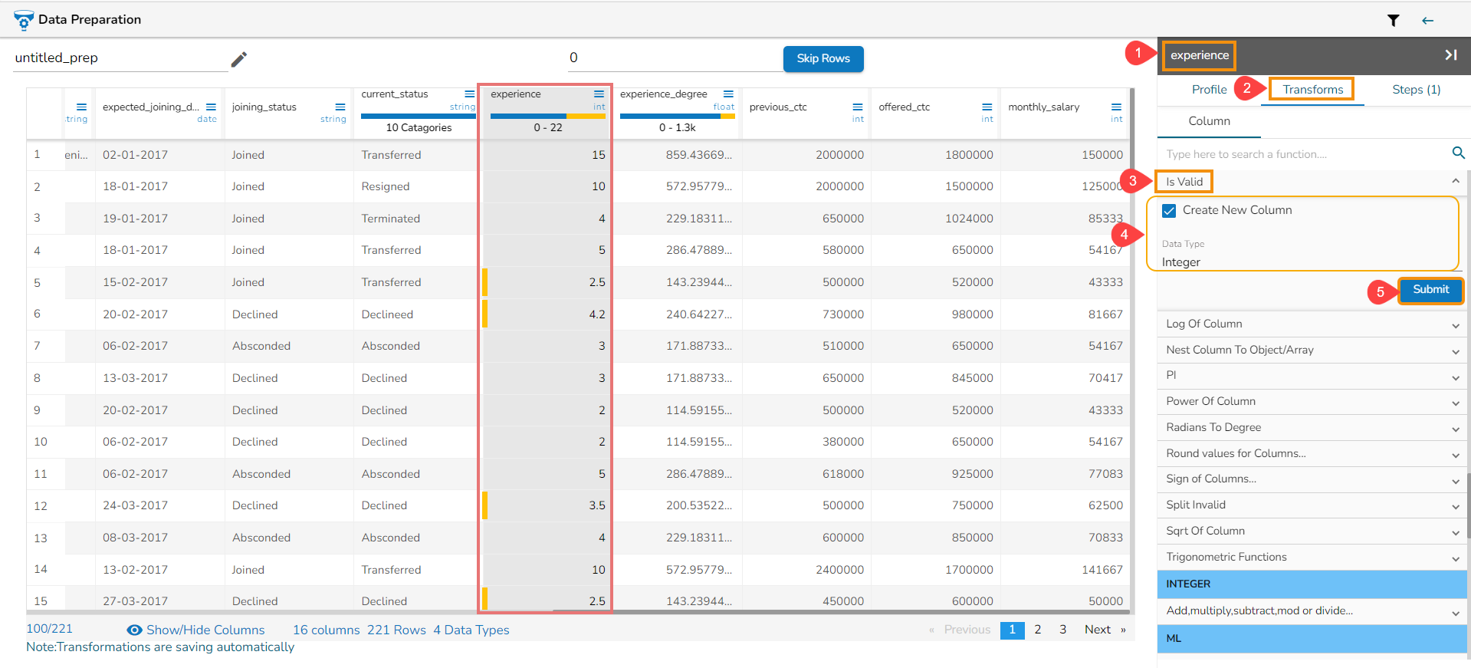This screenshot has width=1471, height=668.
Task: Collapse the side panel with arrow icon
Action: (1450, 55)
